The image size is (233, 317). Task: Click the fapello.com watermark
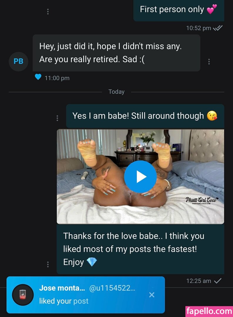[x=209, y=311]
